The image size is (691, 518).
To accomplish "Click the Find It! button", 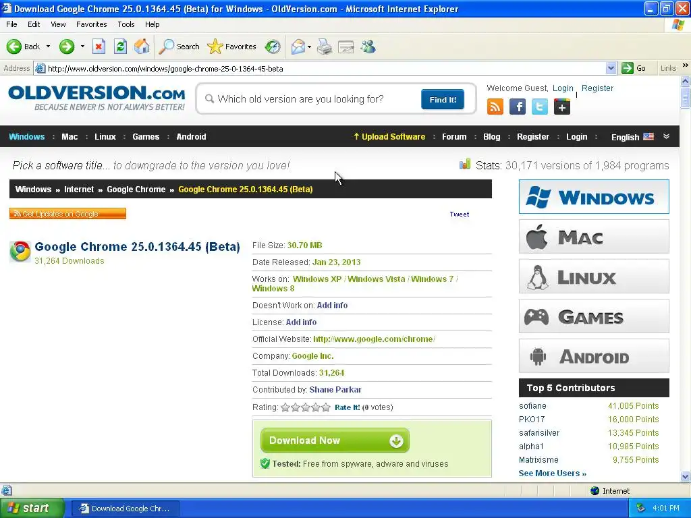I will (443, 100).
